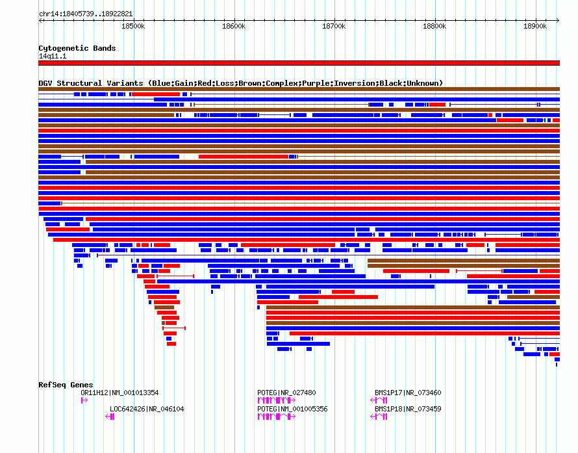This screenshot has width=578, height=453.
Task: Select the 18500k ruler tick label
Action: pyautogui.click(x=133, y=26)
